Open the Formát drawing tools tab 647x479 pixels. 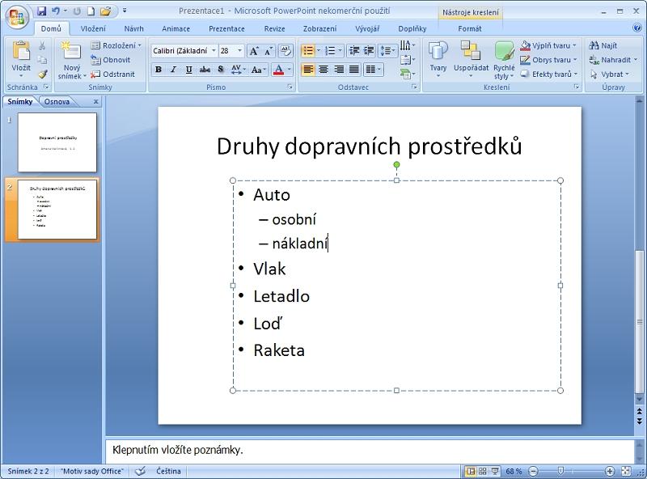[470, 28]
